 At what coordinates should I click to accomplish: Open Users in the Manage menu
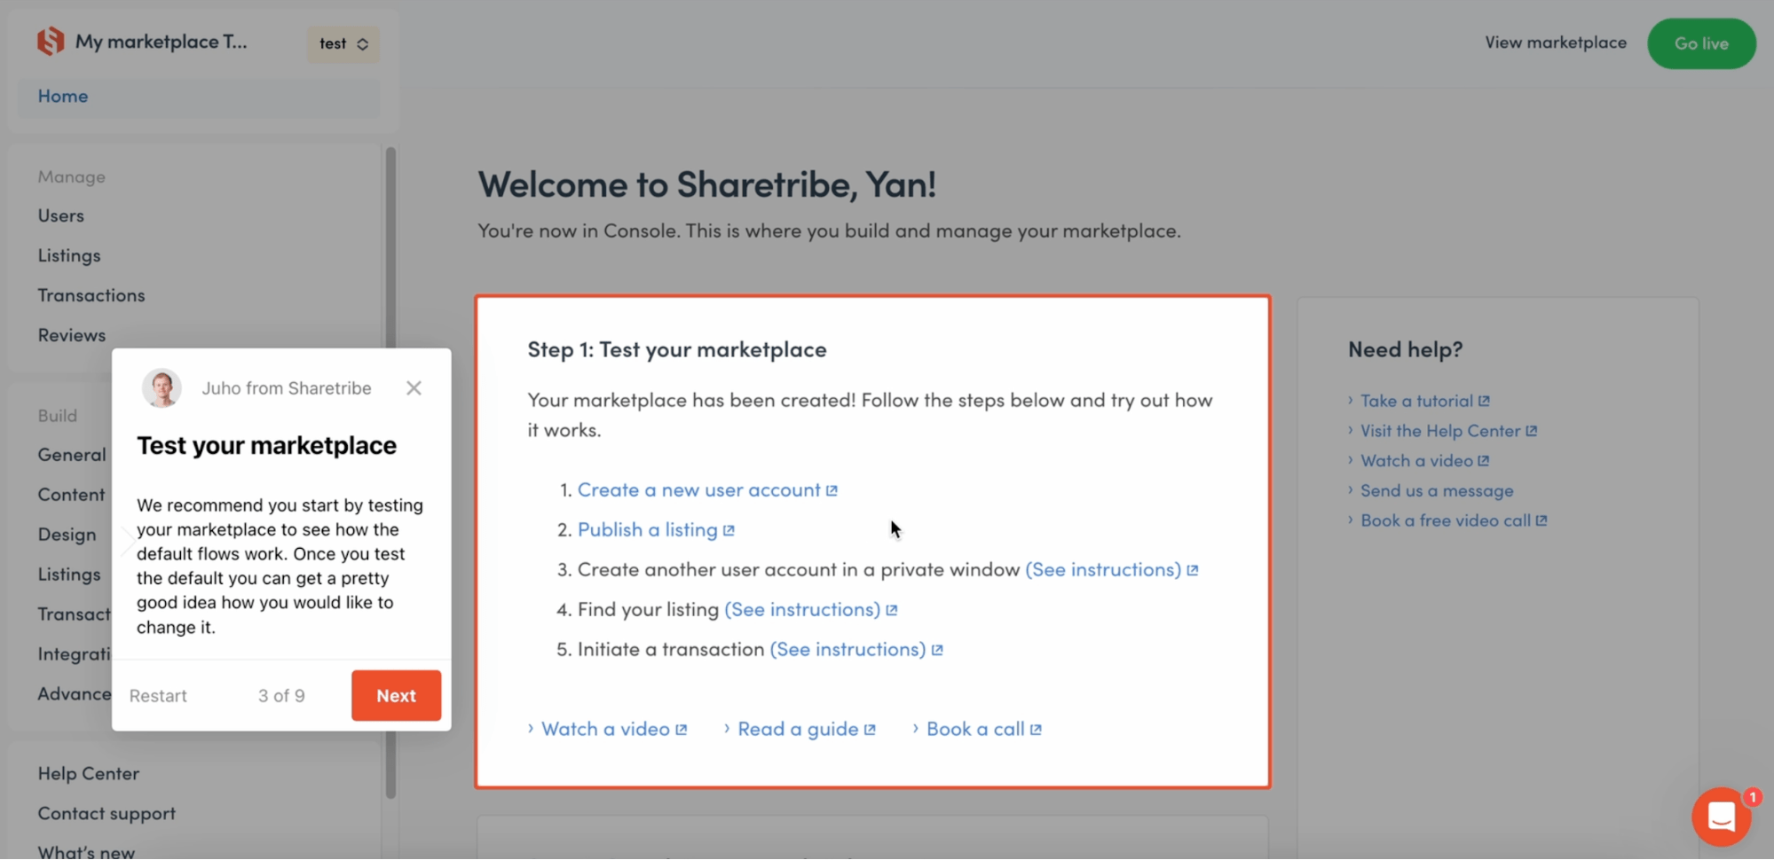(x=60, y=215)
